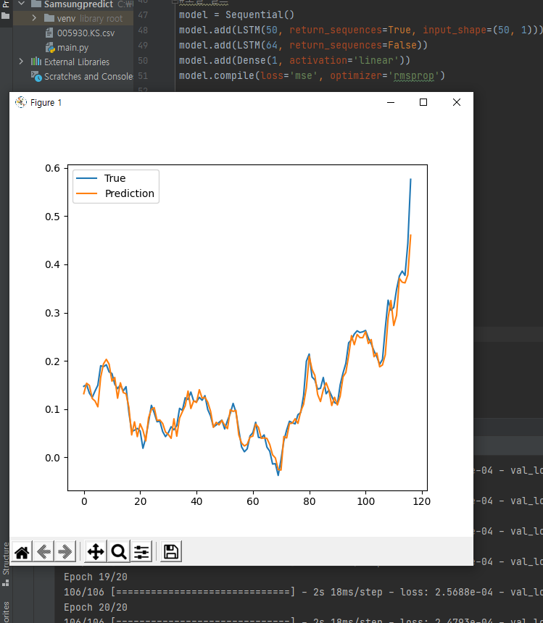The image size is (543, 623).
Task: Click 'Epoch 20/20' console output
Action: click(96, 608)
